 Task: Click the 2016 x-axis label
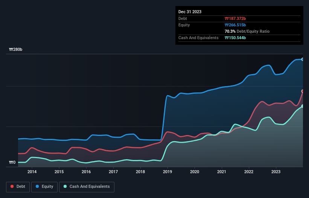tap(86, 172)
